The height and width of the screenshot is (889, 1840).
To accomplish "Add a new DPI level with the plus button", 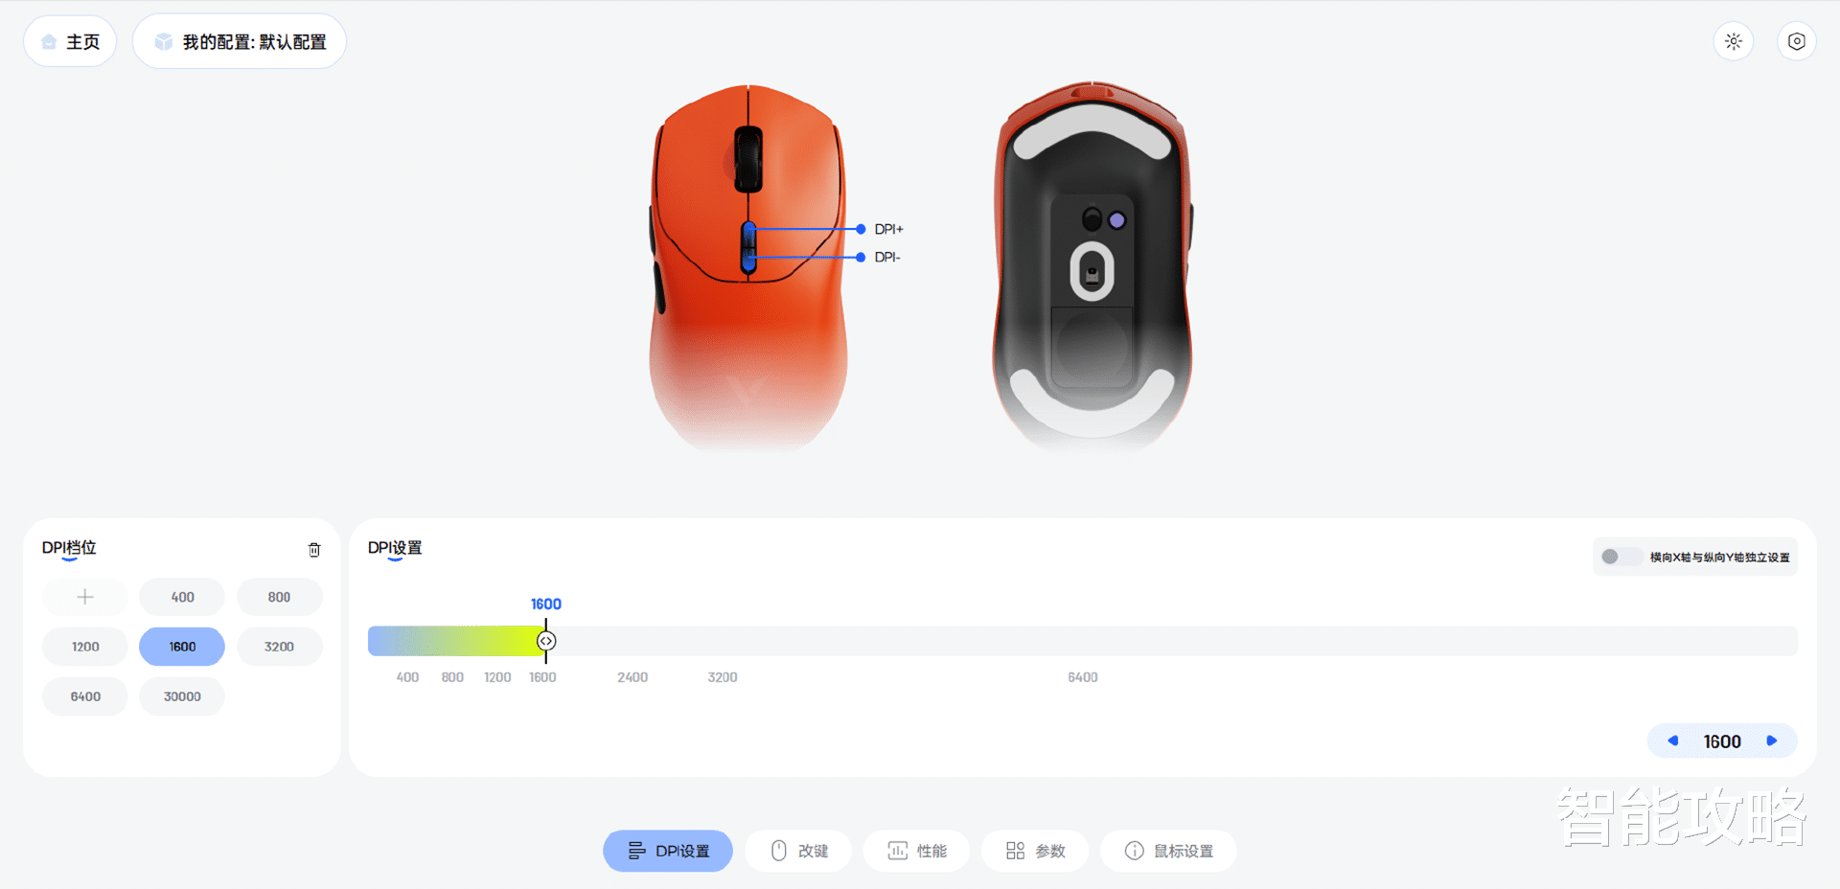I will [x=85, y=597].
